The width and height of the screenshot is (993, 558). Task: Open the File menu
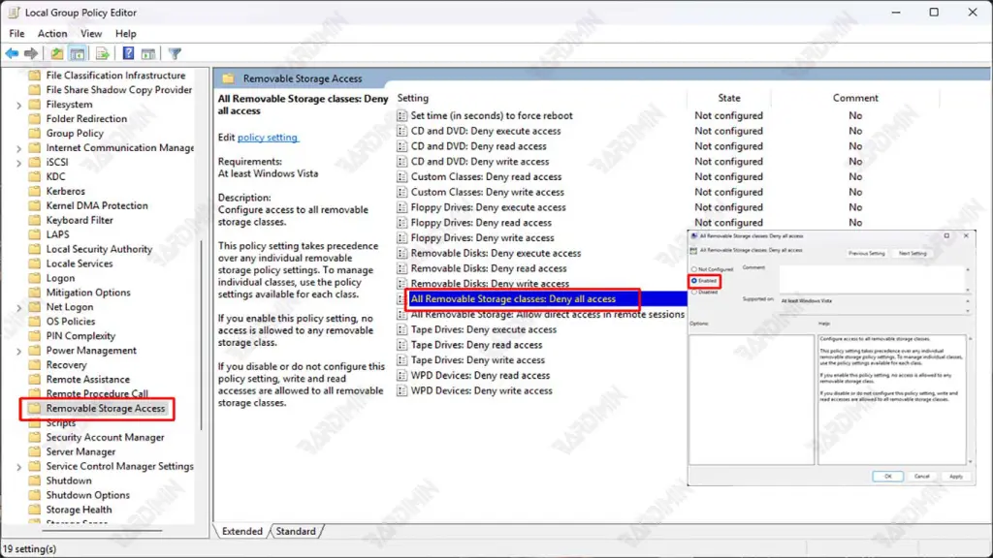click(x=17, y=34)
